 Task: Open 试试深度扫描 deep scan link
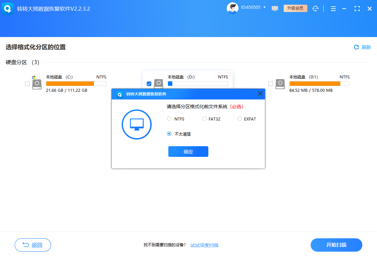point(204,245)
